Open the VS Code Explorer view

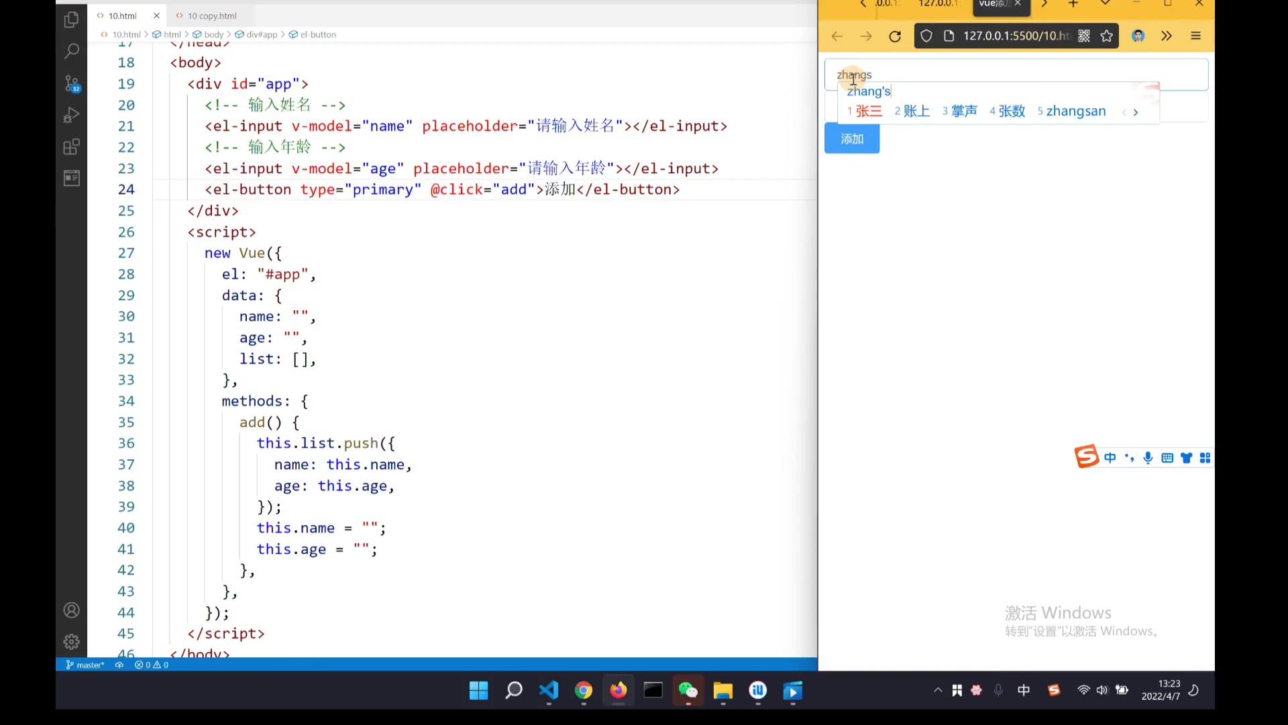click(x=71, y=19)
